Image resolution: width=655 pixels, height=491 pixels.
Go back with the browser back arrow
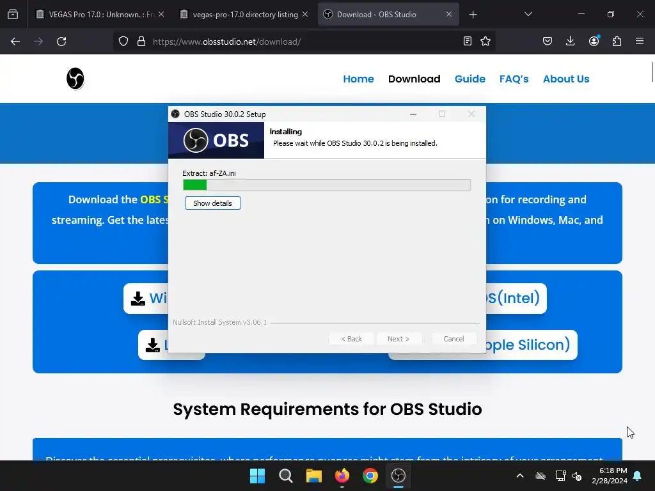pos(15,42)
